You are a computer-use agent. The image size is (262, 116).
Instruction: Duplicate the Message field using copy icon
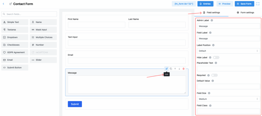click(171, 69)
